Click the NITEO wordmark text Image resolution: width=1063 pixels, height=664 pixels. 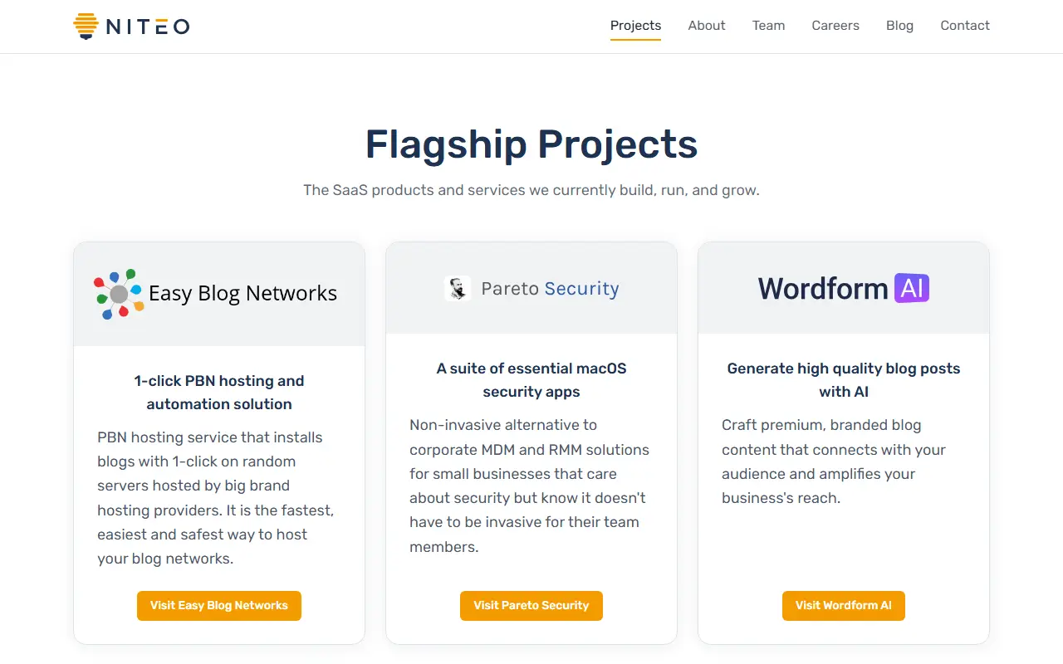point(148,27)
